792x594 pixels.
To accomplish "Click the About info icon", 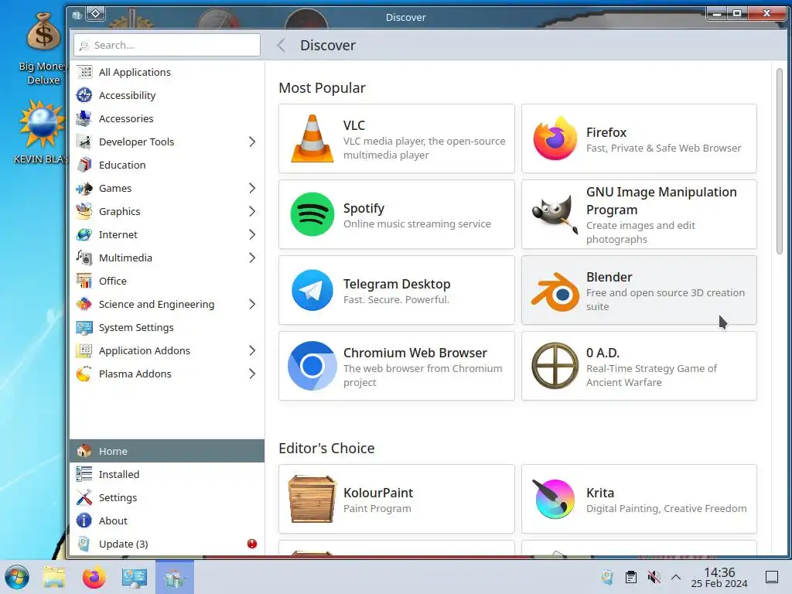I will (x=84, y=521).
